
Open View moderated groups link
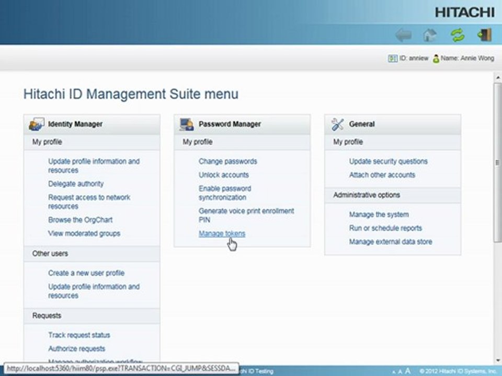[84, 233]
